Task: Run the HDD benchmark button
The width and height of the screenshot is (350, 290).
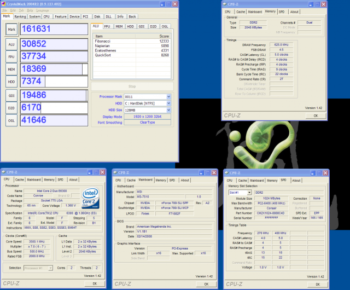Action: [x=11, y=82]
